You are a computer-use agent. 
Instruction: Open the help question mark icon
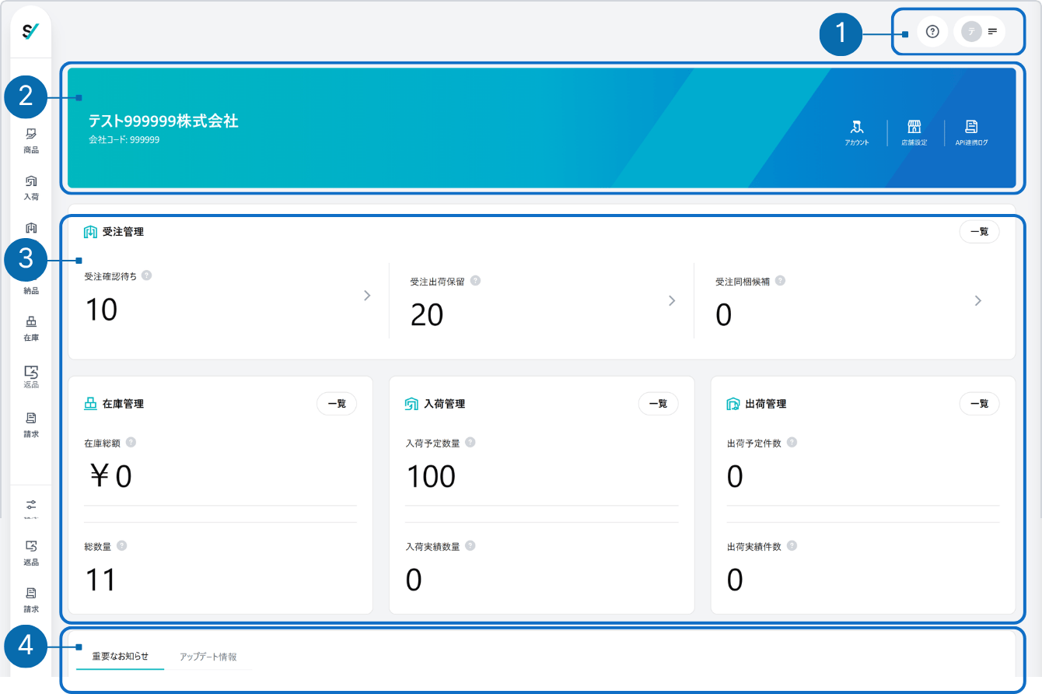coord(932,31)
